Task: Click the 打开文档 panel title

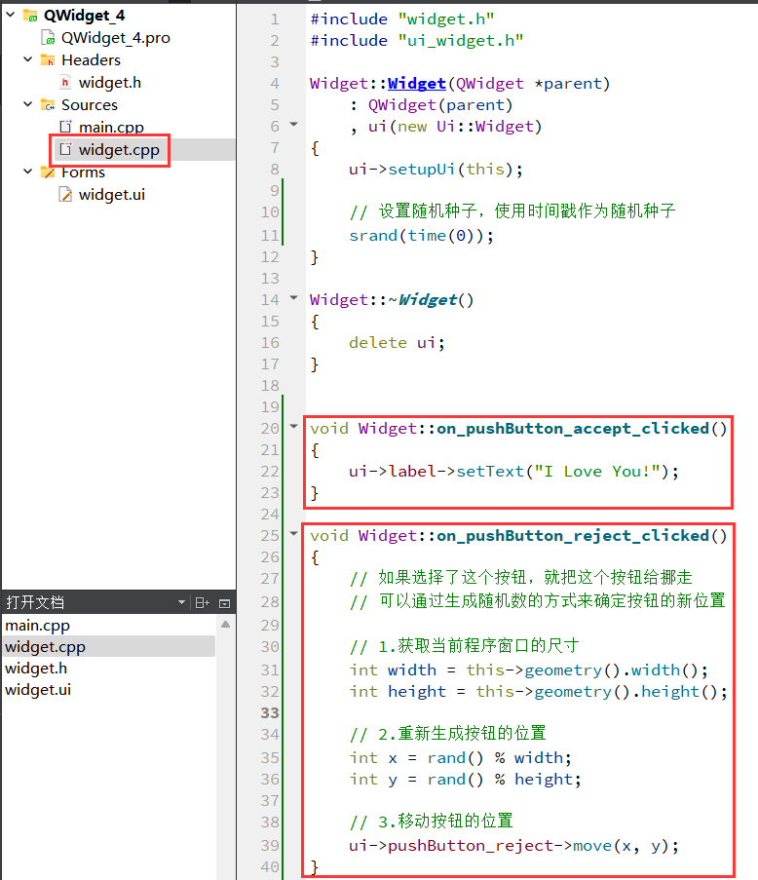Action: pos(35,603)
